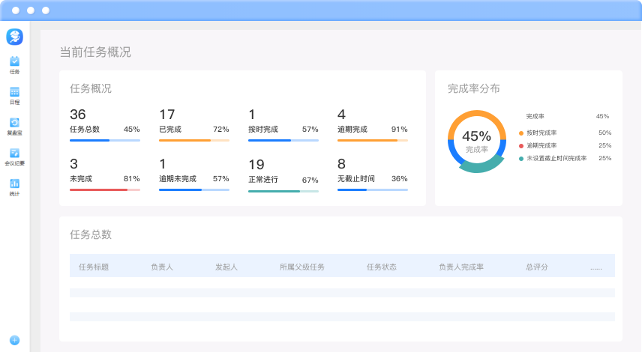Click the 任务标题 column header

94,267
